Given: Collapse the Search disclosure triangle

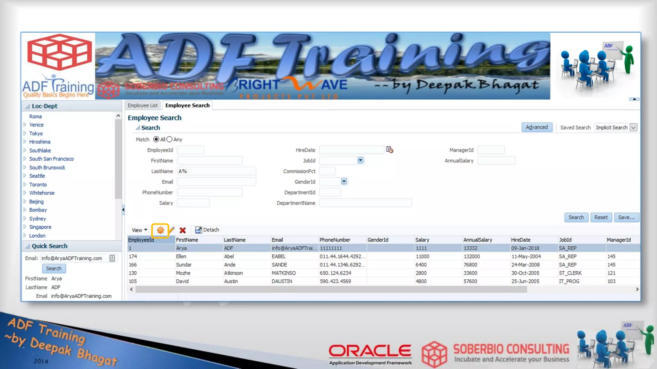Looking at the screenshot, I should 138,128.
